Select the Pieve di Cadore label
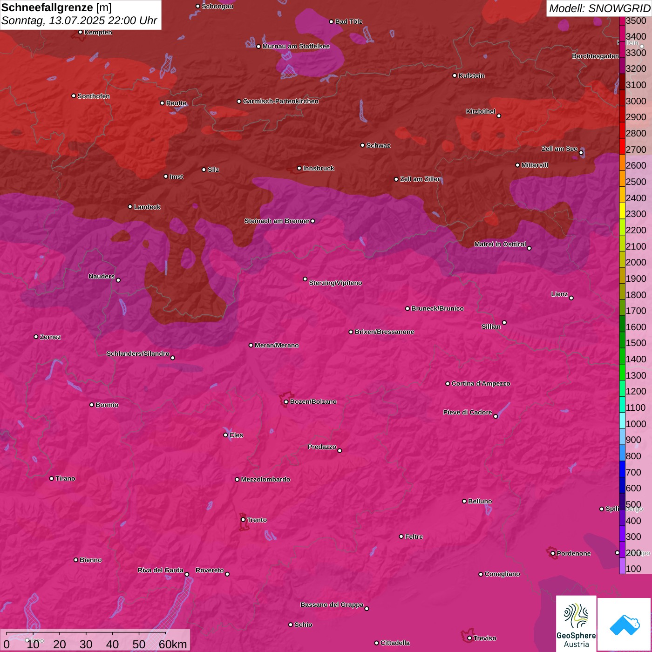652x652 pixels. pos(468,412)
